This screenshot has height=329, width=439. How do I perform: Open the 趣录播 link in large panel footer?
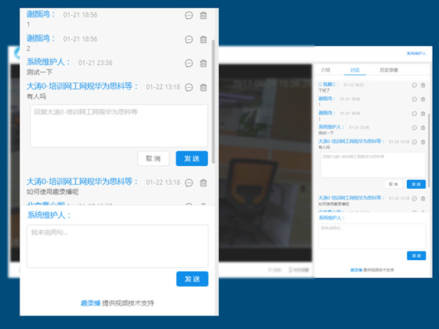(x=90, y=303)
